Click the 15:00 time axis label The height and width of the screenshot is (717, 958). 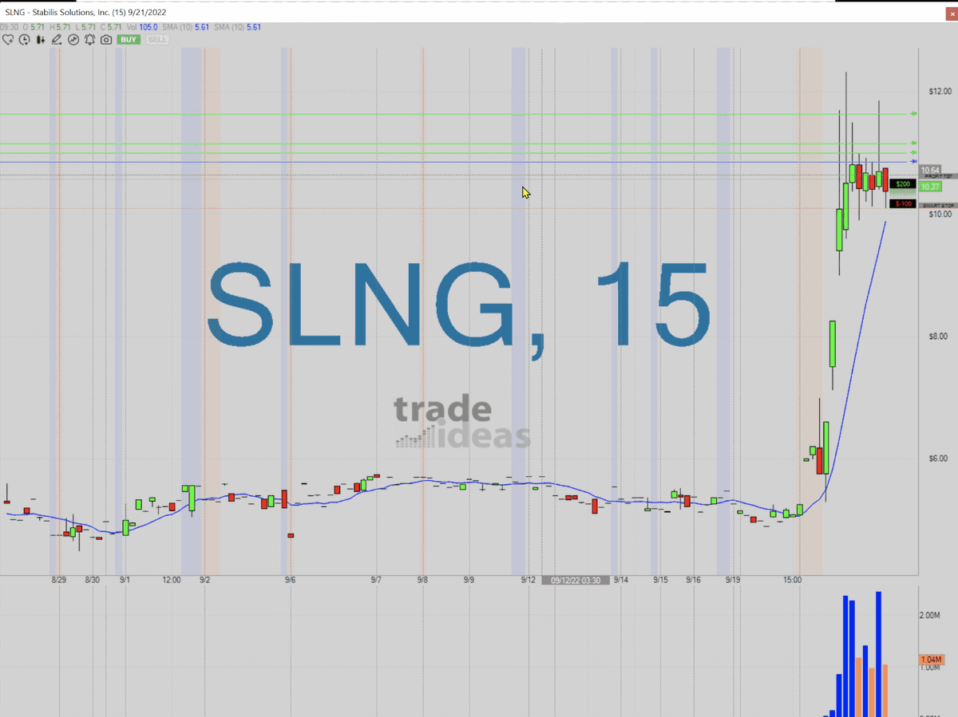click(792, 581)
